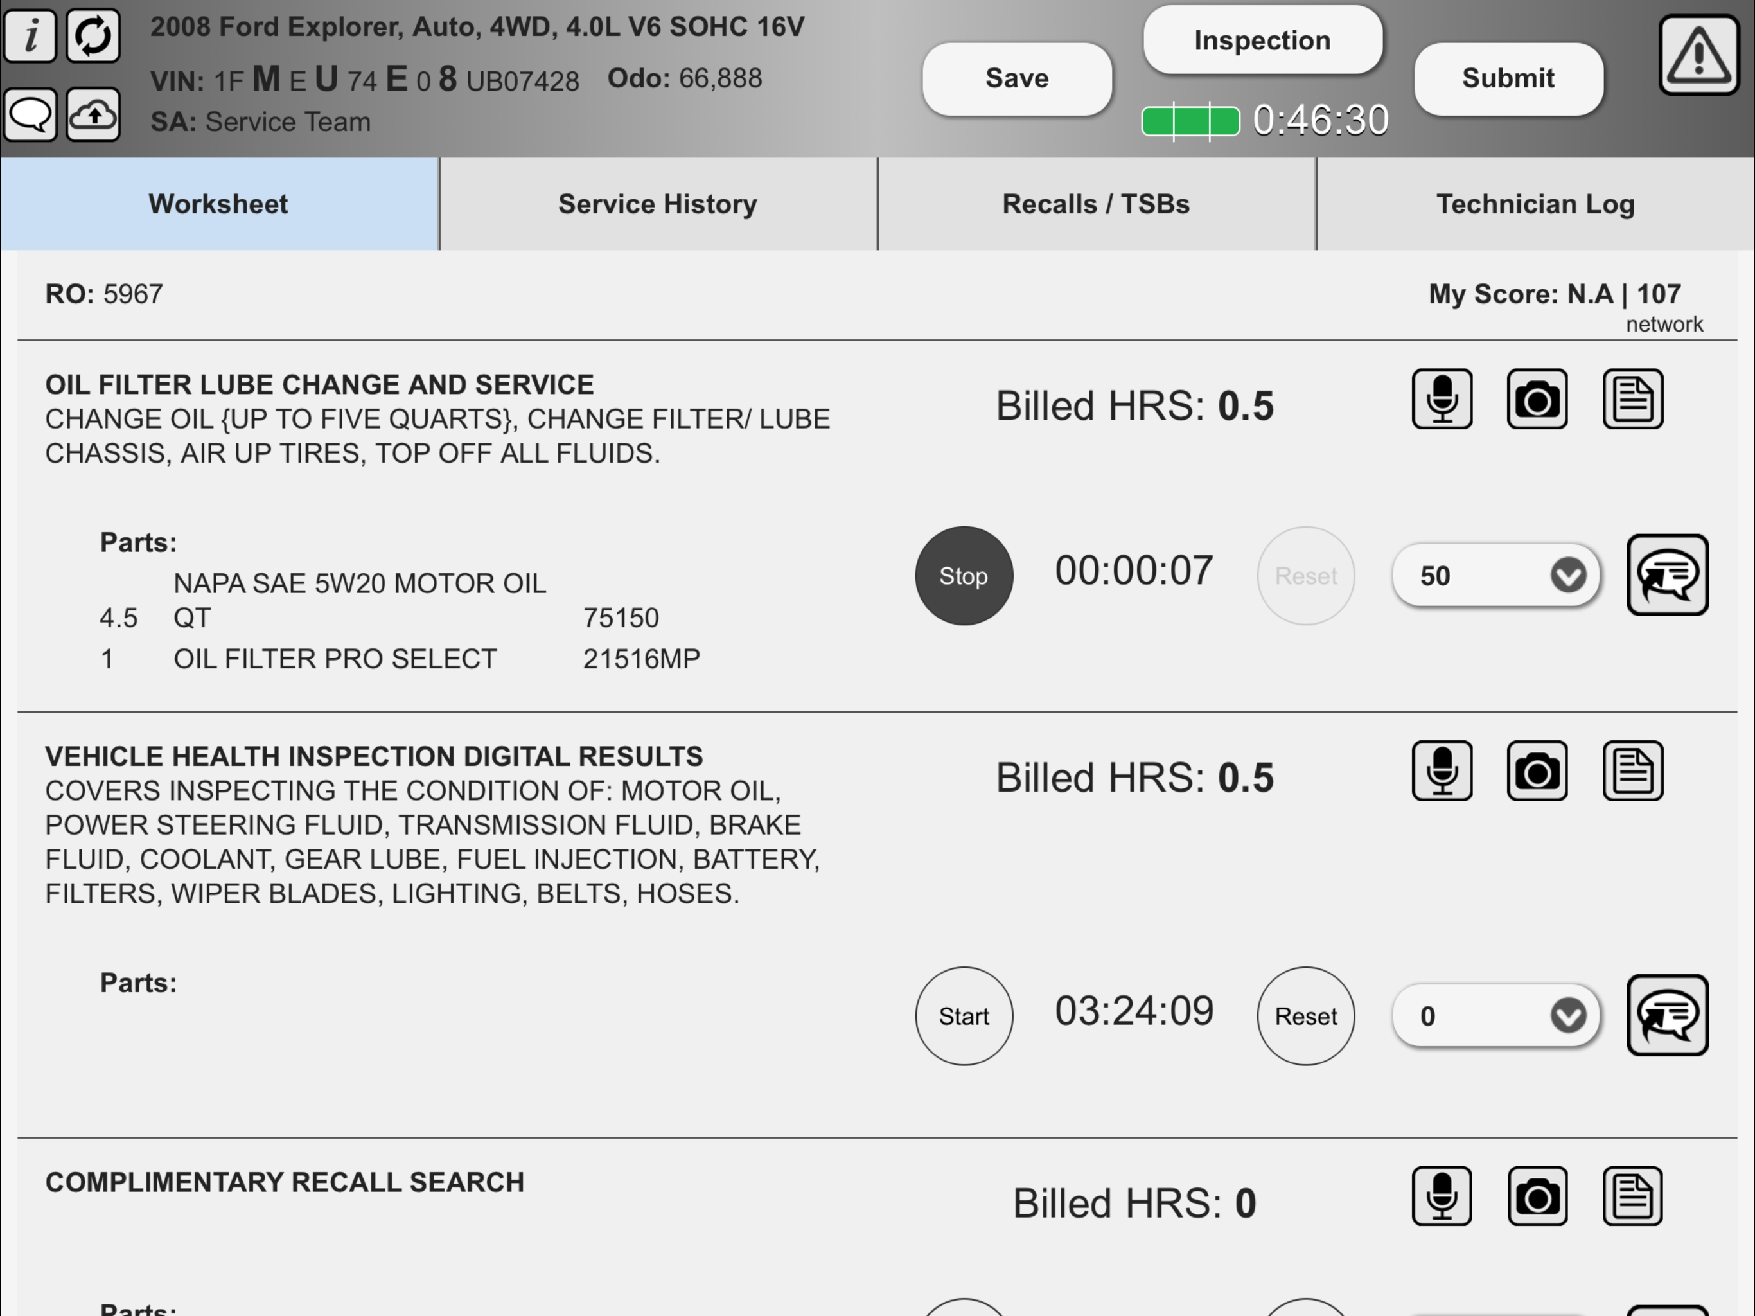The image size is (1755, 1316).
Task: Click the 00:00:07 timer readout
Action: pyautogui.click(x=1134, y=571)
